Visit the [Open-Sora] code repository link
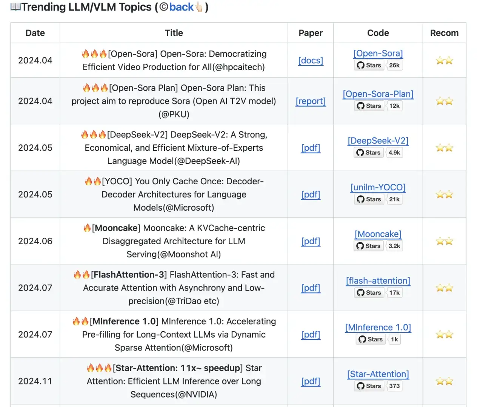This screenshot has height=407, width=480. (x=378, y=54)
